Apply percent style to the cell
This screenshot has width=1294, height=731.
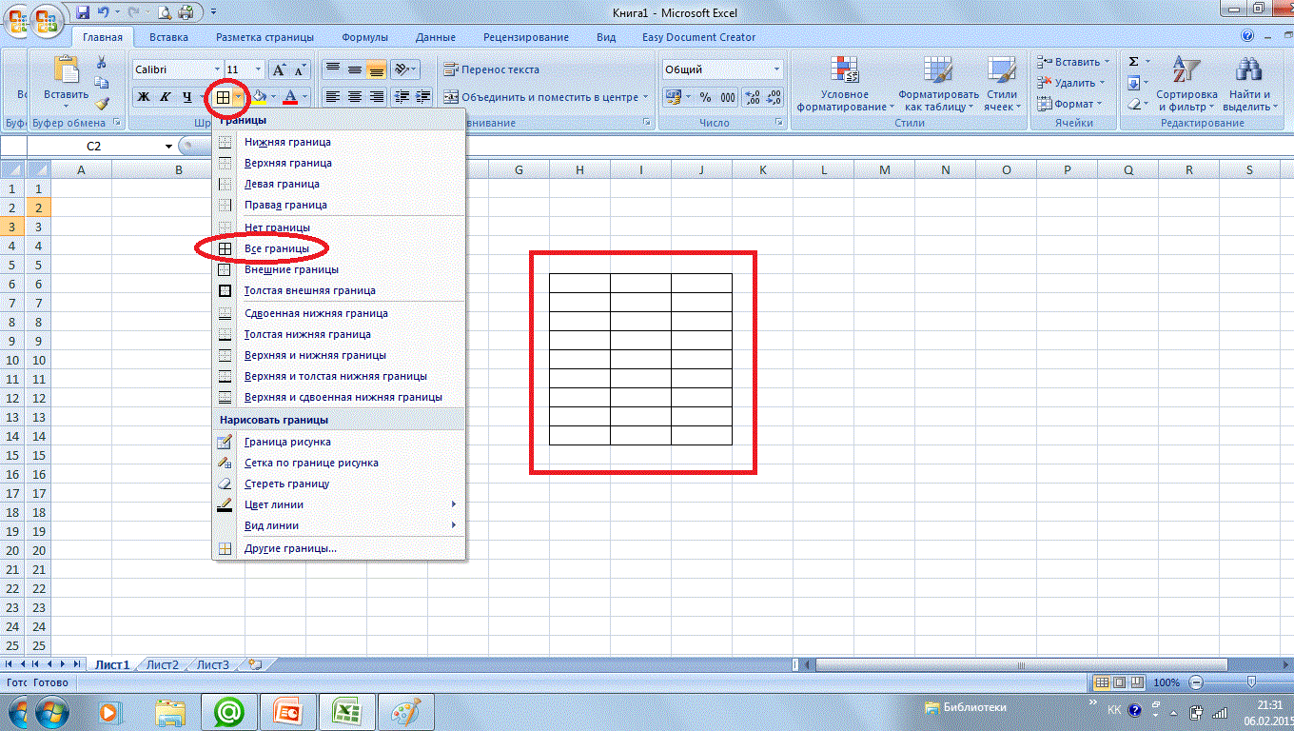(705, 96)
